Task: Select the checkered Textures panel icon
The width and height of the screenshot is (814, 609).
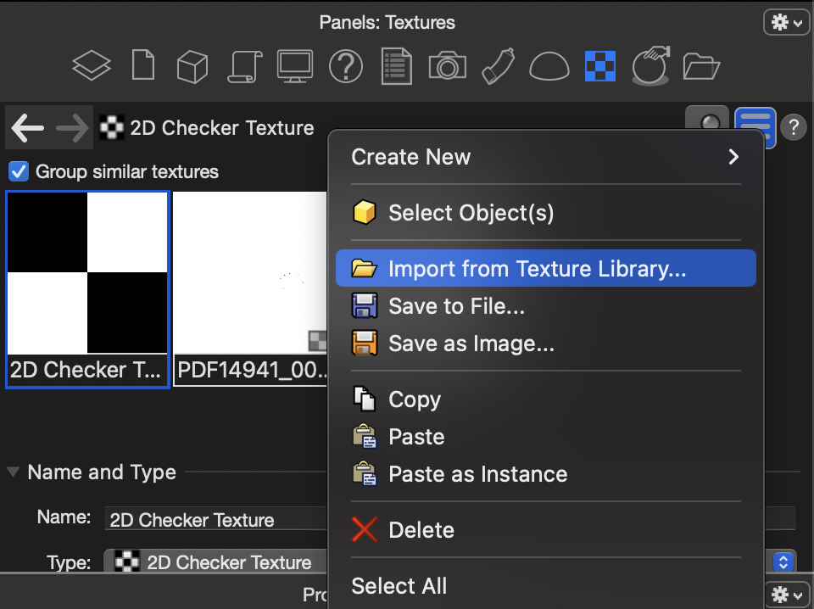Action: (599, 65)
